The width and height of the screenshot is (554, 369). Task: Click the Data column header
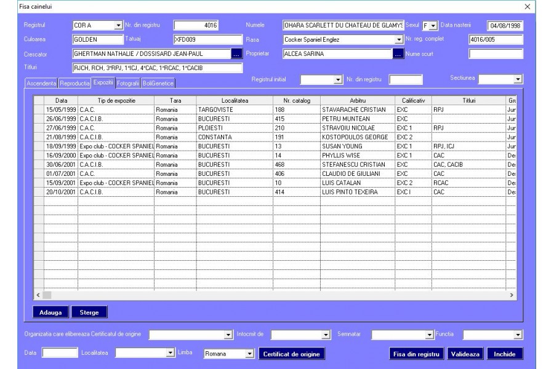pyautogui.click(x=61, y=101)
